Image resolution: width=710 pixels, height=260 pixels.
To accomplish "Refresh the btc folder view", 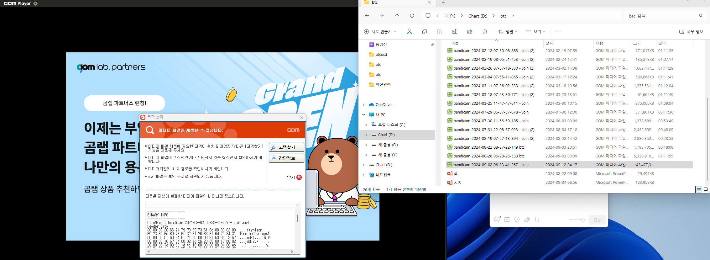I will (412, 16).
